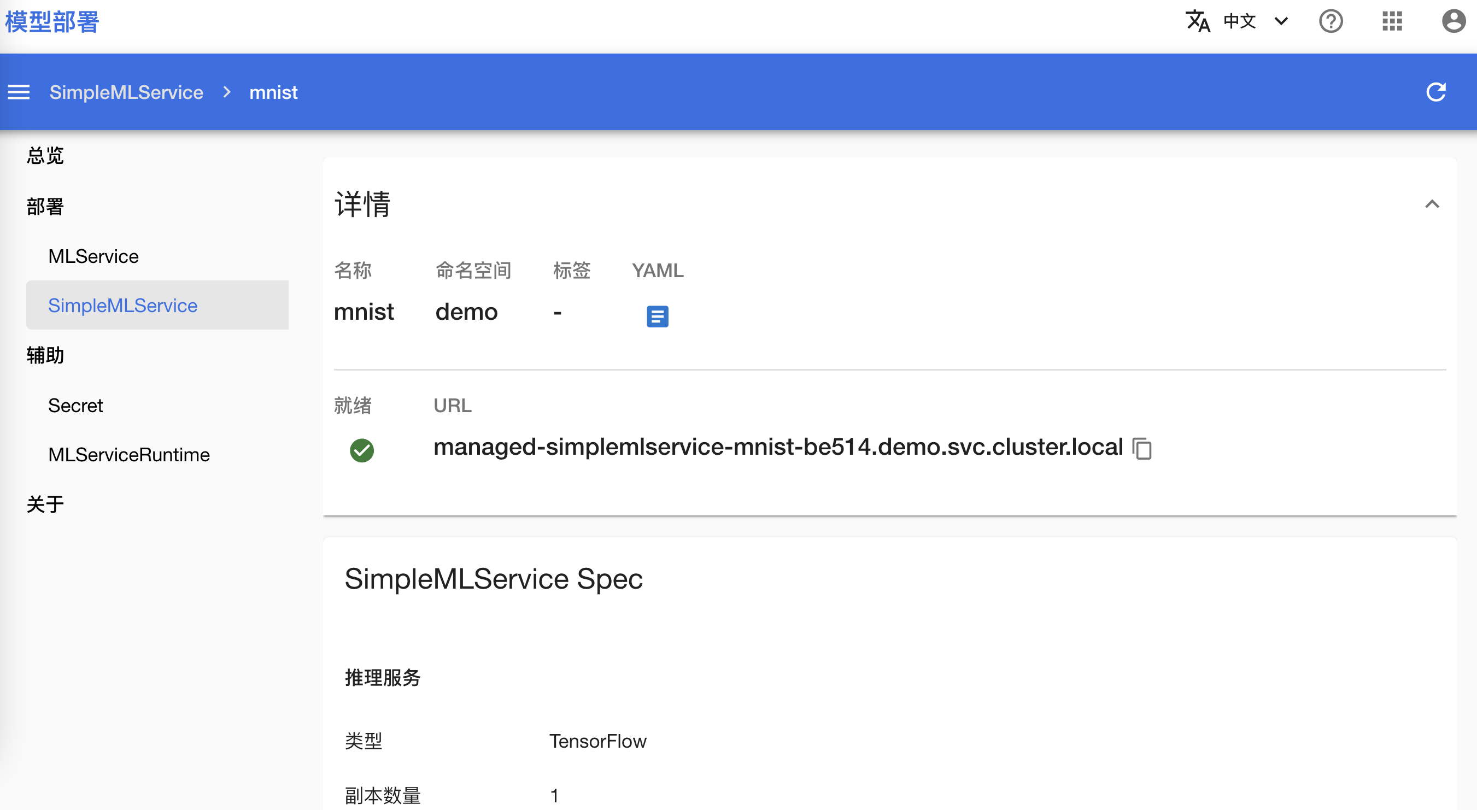Viewport: 1477px width, 810px height.
Task: Open MLServiceRuntime in the sidebar
Action: click(129, 455)
